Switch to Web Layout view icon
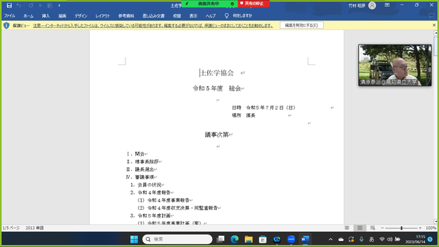 [x=372, y=228]
